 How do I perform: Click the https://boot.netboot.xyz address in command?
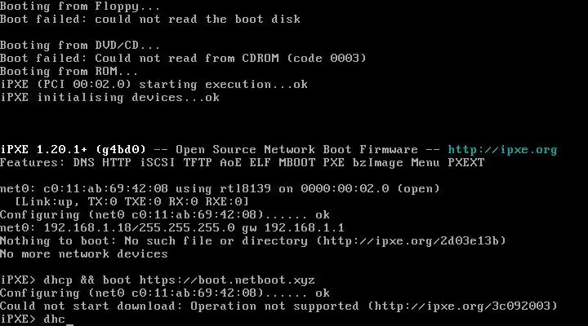pos(227,280)
